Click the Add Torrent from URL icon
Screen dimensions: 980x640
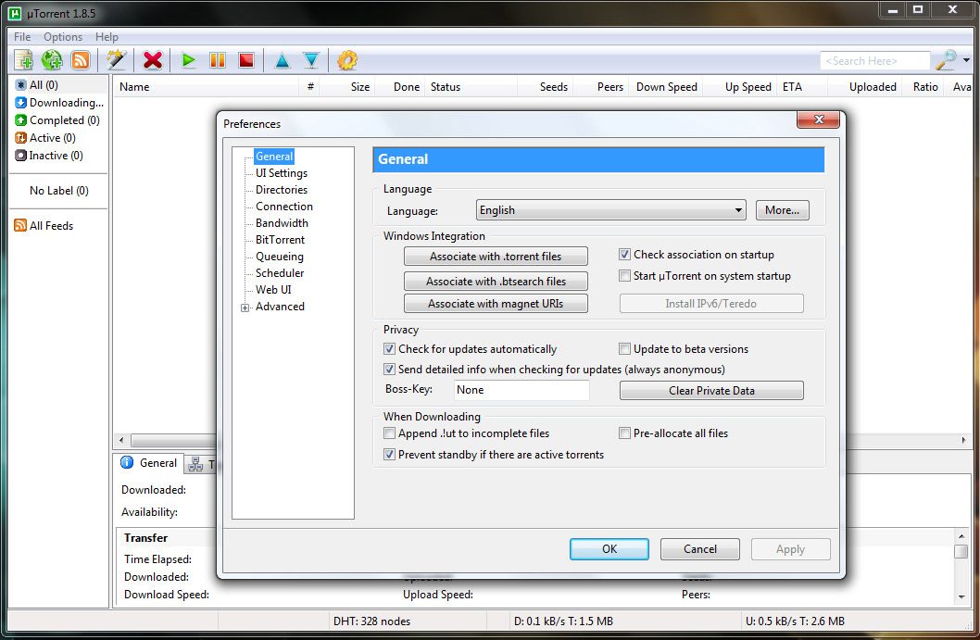click(x=52, y=60)
